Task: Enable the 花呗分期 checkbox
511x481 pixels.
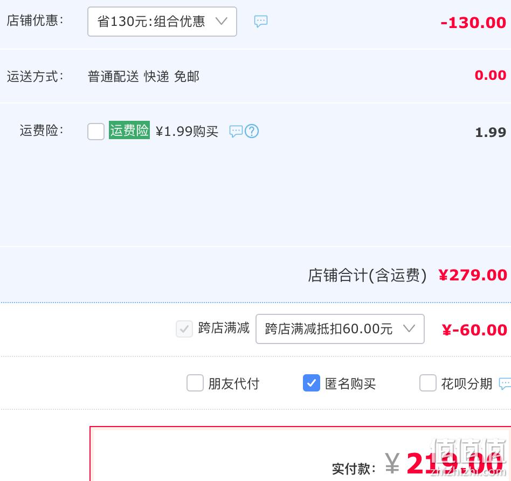Action: [427, 383]
